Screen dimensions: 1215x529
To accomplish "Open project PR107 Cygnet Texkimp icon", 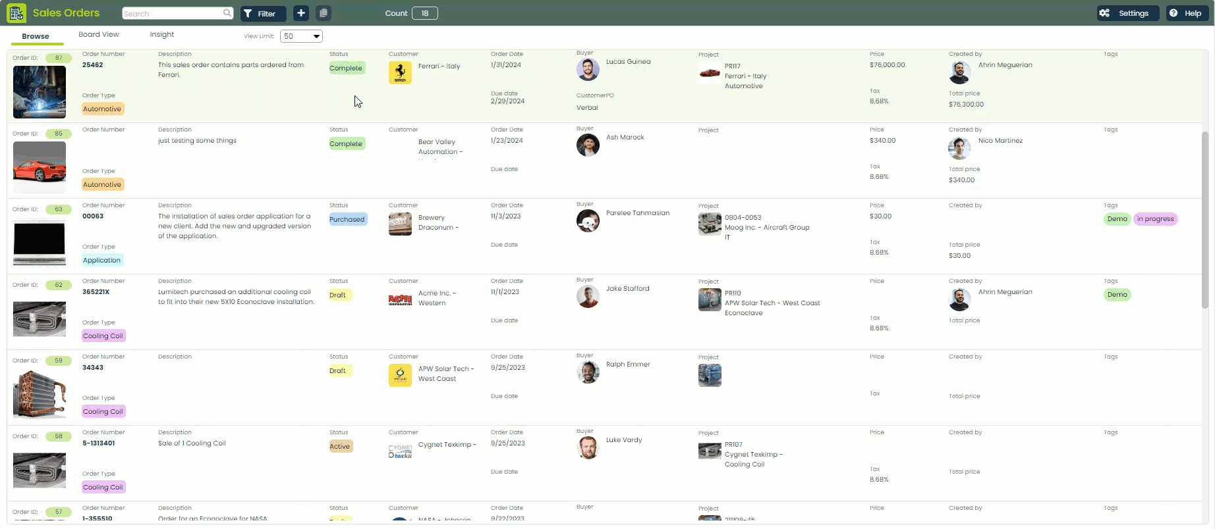I will [710, 451].
